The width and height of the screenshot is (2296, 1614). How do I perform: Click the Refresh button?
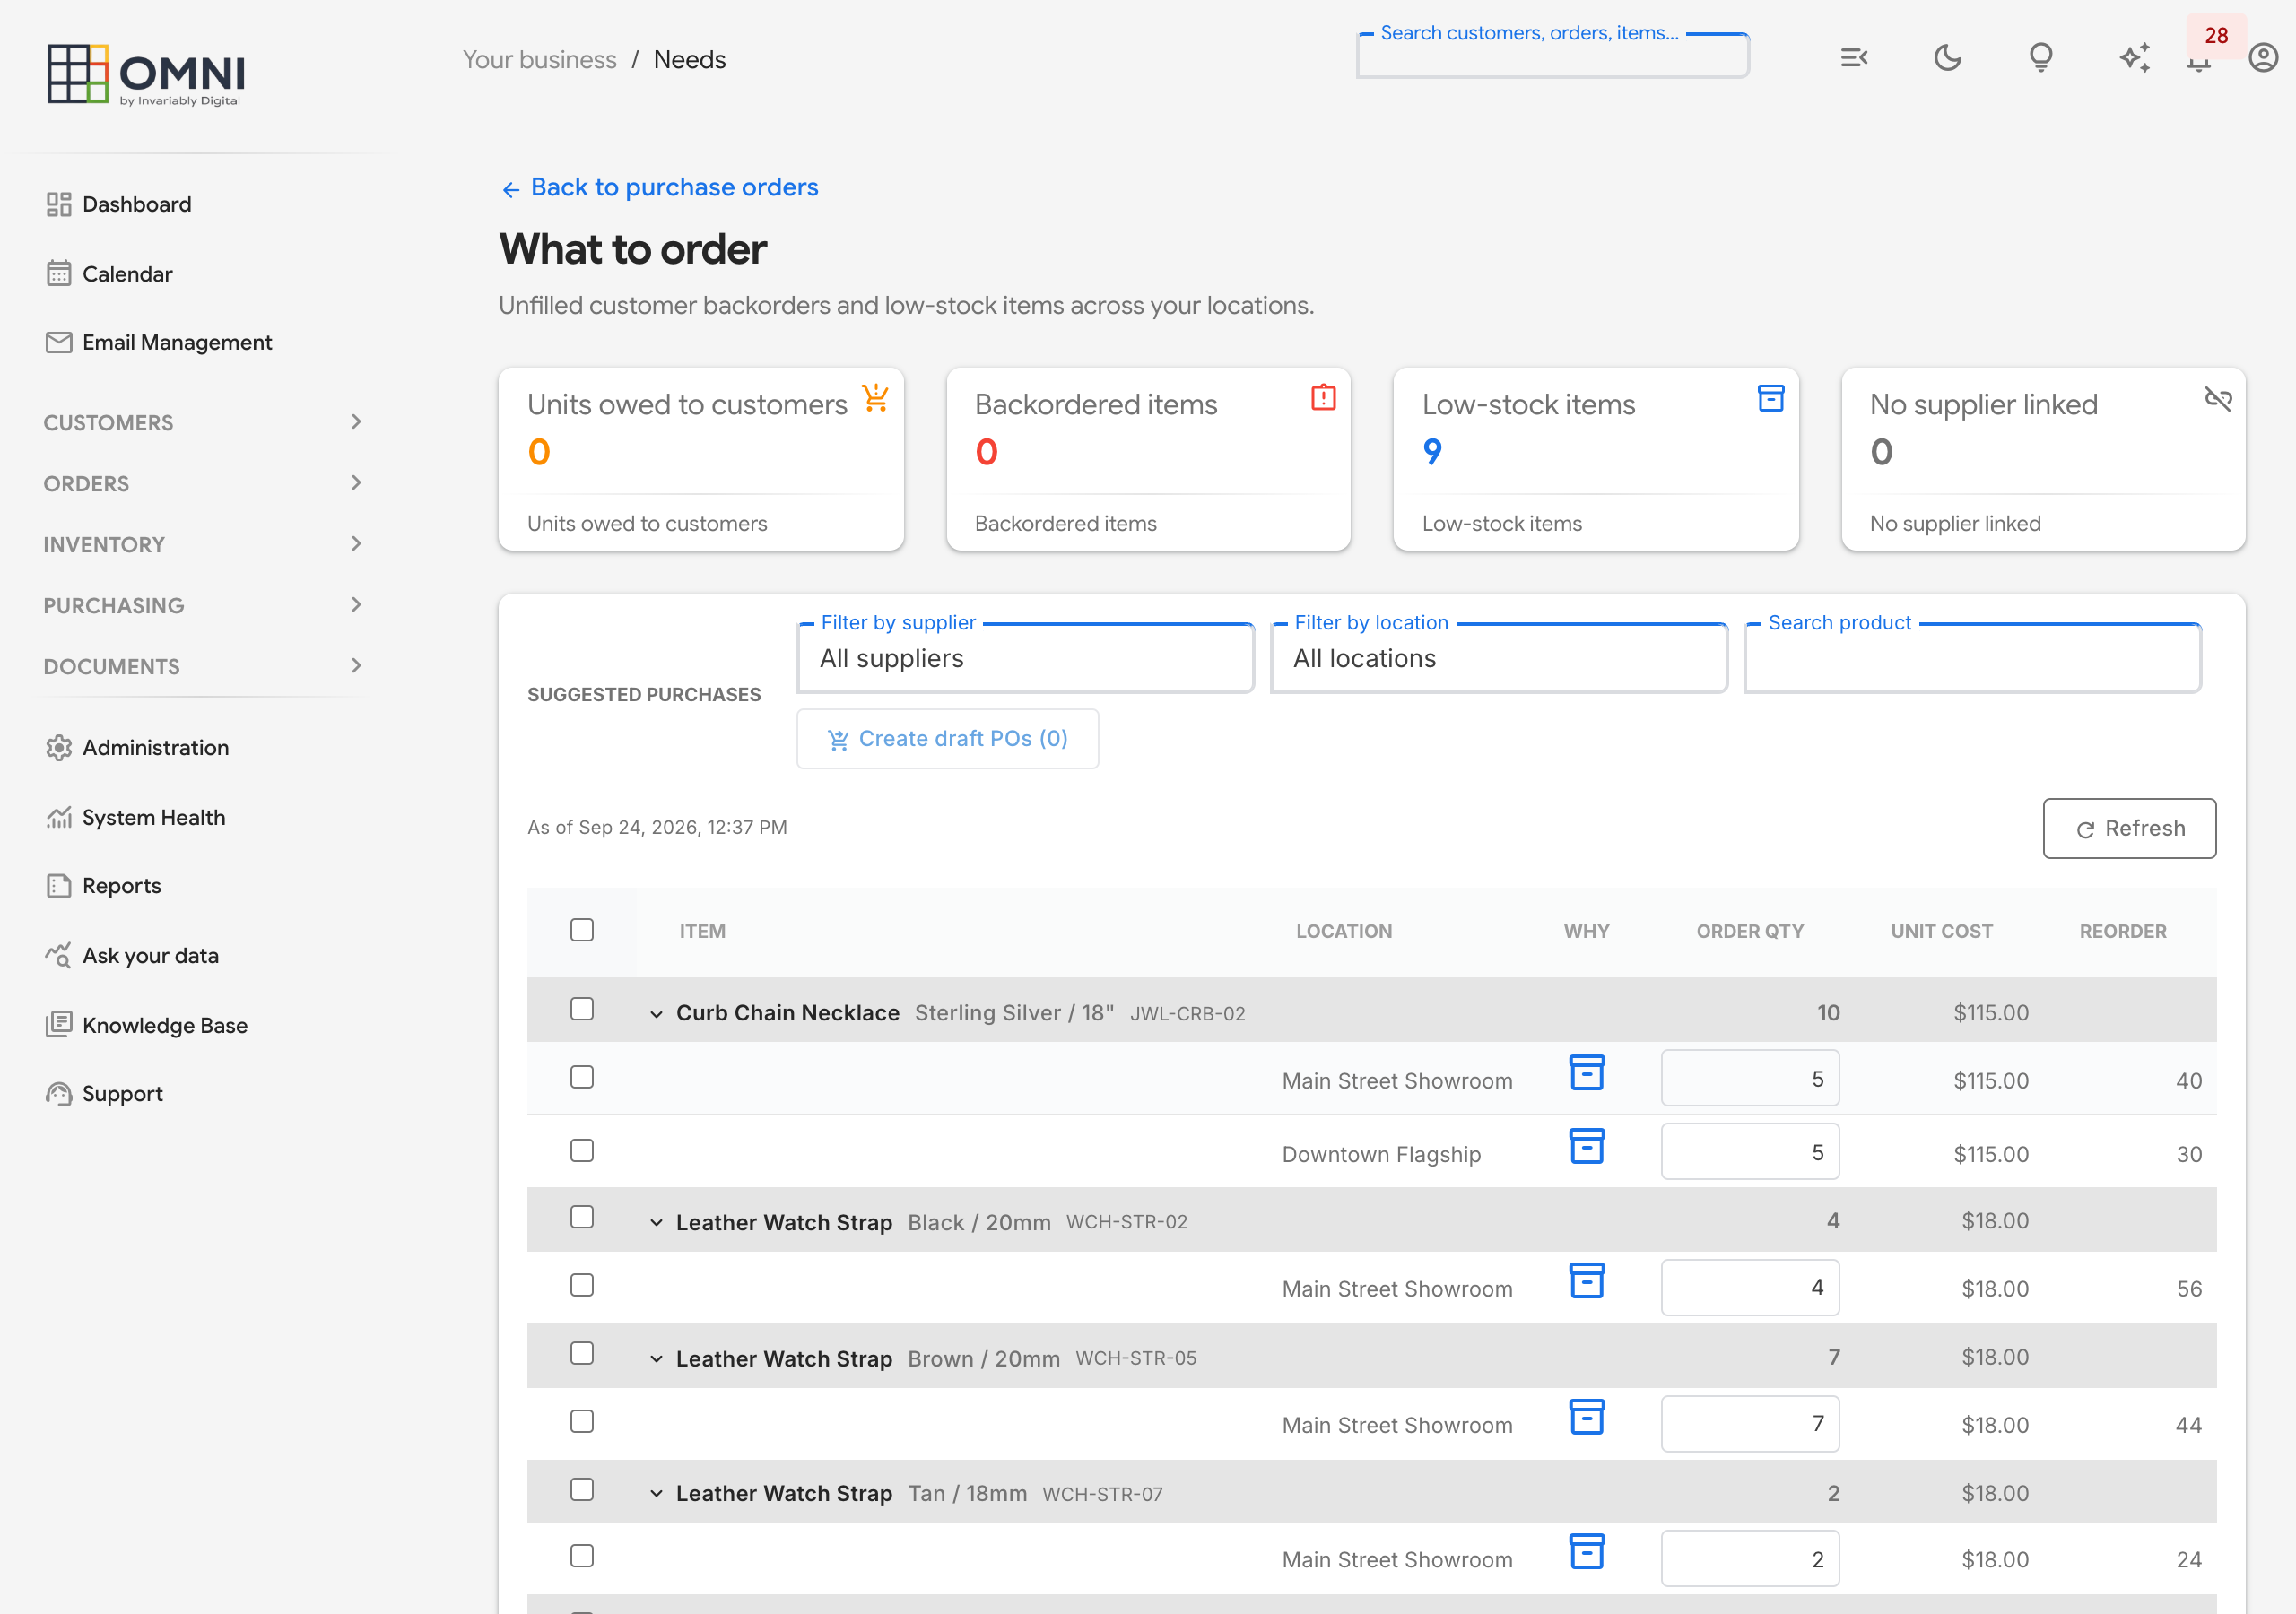[x=2130, y=828]
